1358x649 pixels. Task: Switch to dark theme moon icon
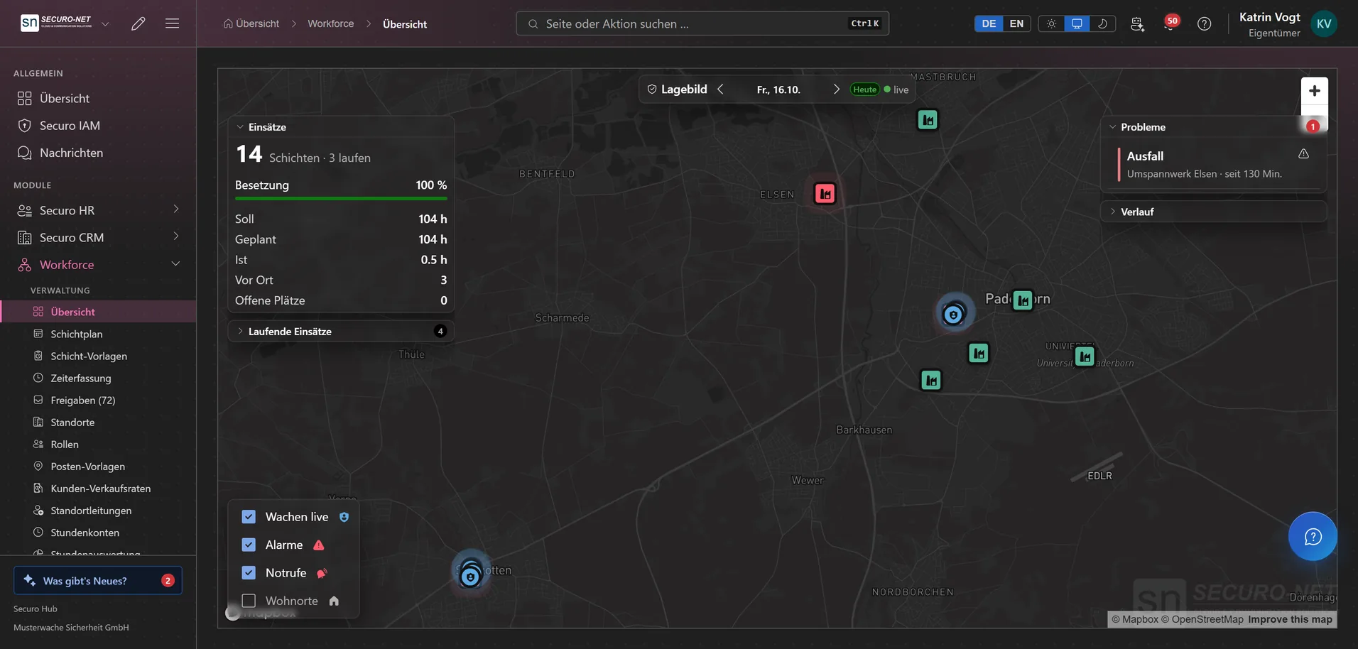(x=1102, y=23)
